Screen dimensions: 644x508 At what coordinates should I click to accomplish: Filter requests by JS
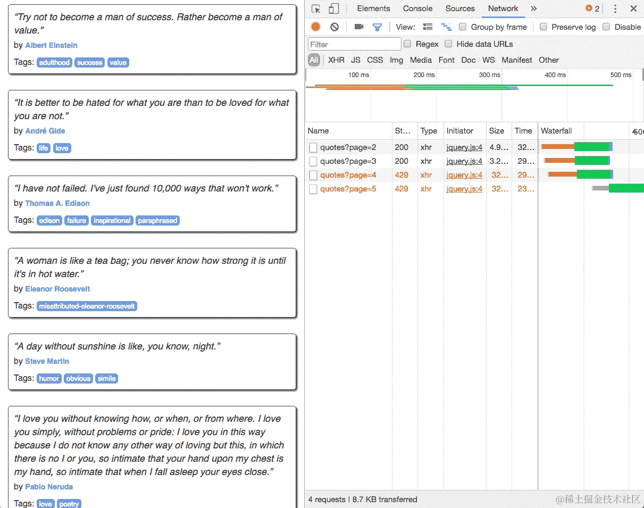coord(356,60)
